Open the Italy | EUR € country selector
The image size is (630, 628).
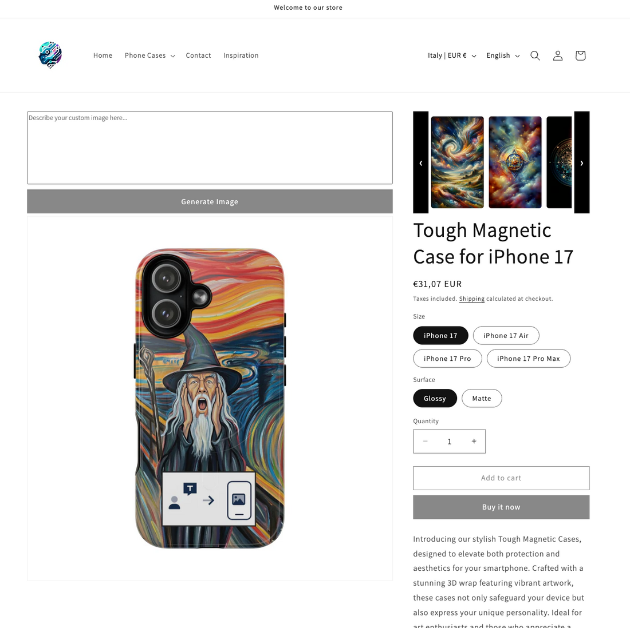point(452,55)
